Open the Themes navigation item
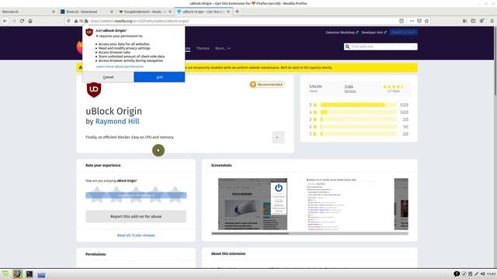 (x=203, y=48)
